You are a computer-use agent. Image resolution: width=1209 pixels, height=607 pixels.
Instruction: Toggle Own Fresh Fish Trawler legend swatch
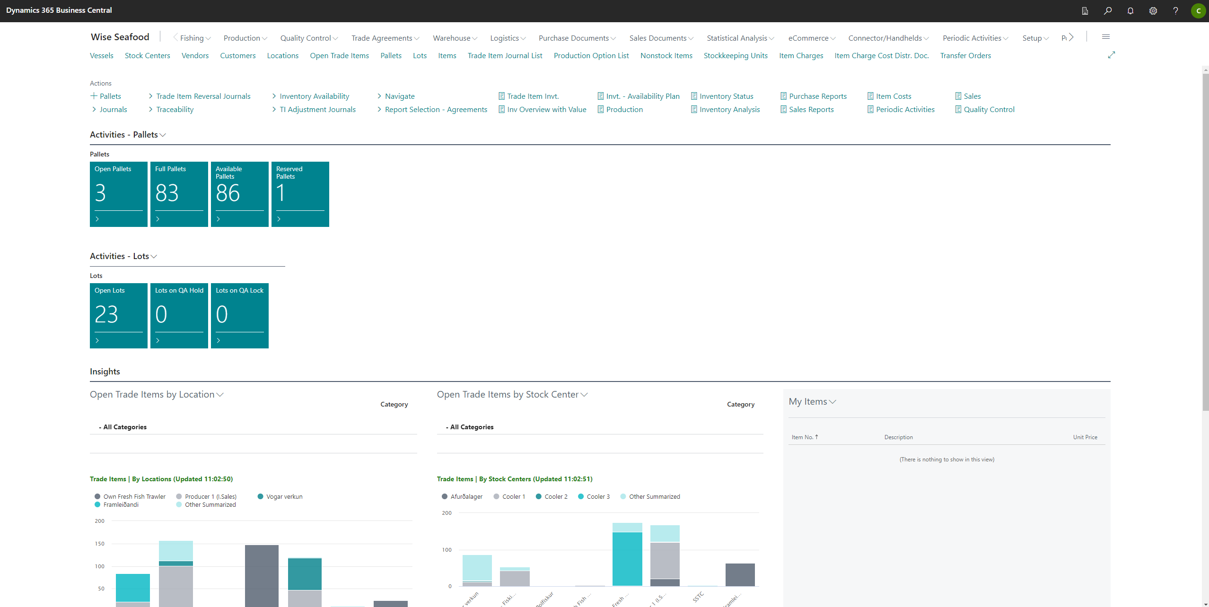tap(97, 496)
